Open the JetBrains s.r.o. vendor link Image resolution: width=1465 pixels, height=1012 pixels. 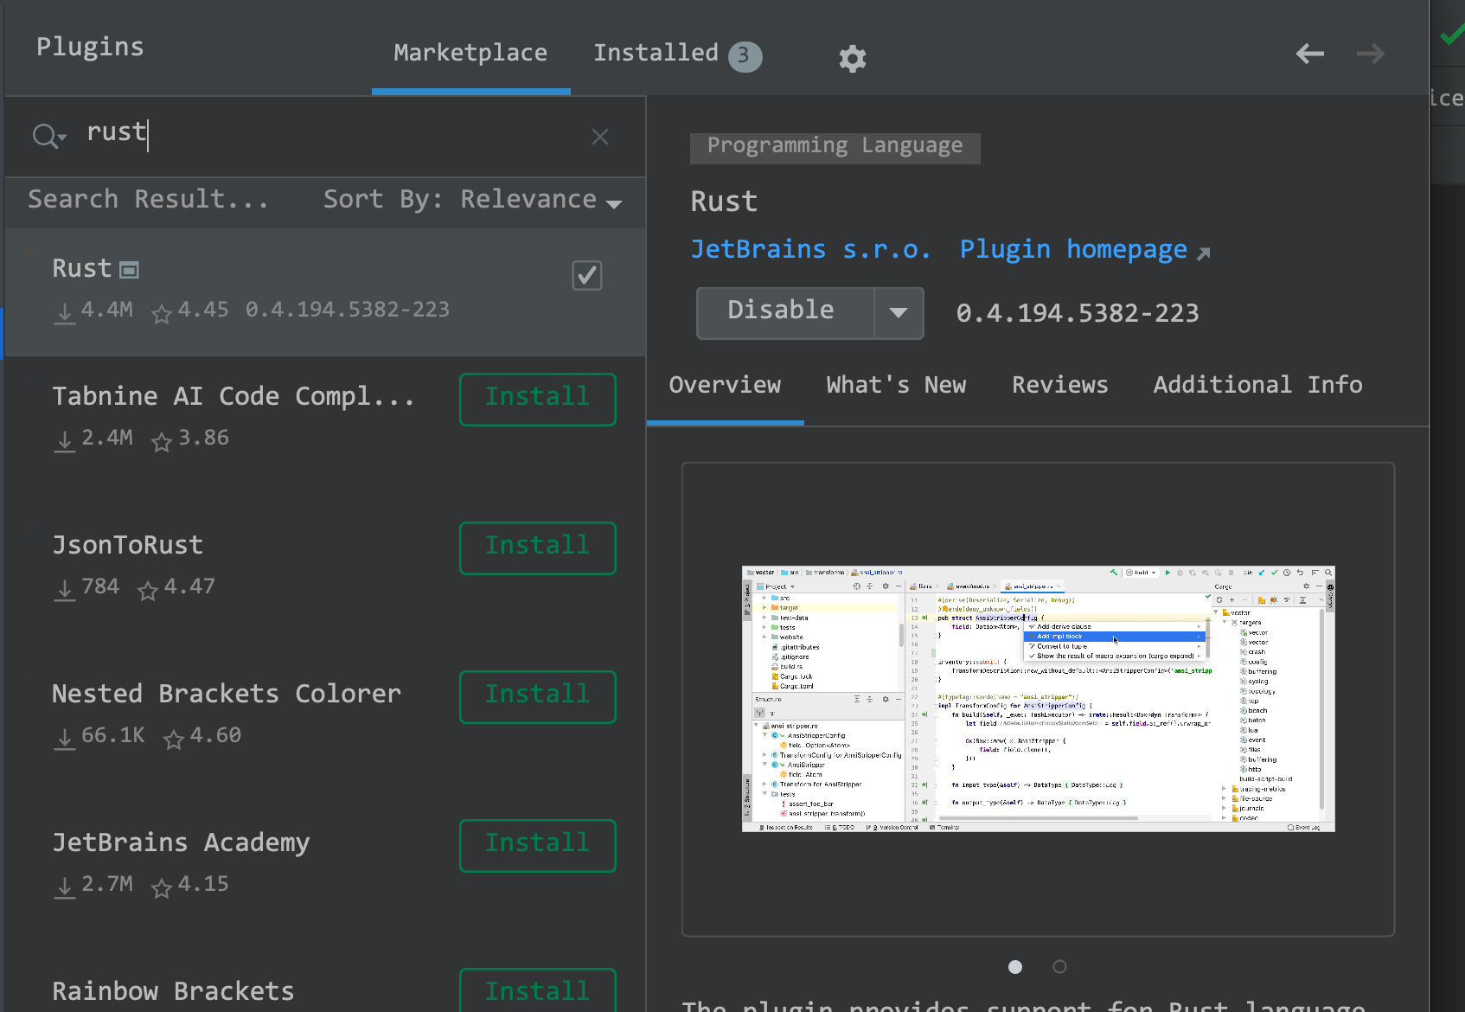(x=810, y=249)
